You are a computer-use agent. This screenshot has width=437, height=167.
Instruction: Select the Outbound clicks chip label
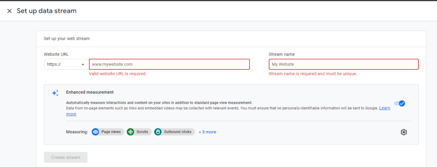click(178, 132)
